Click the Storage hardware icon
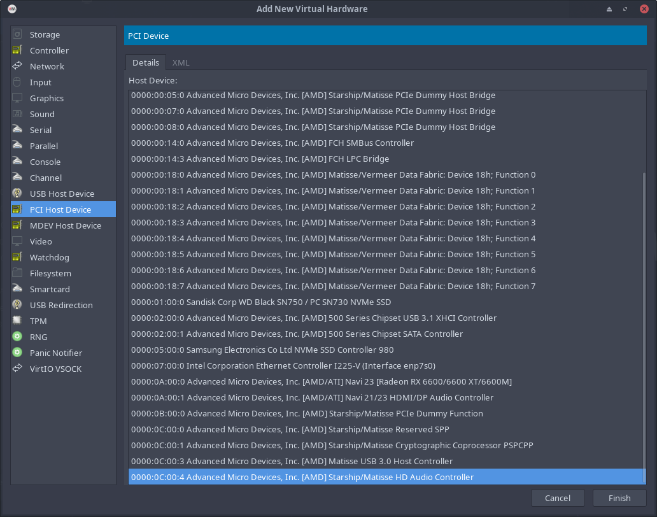 (17, 34)
